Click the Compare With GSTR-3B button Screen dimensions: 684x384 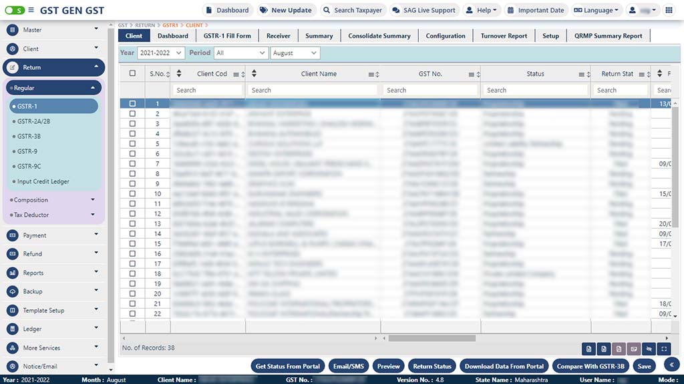590,366
